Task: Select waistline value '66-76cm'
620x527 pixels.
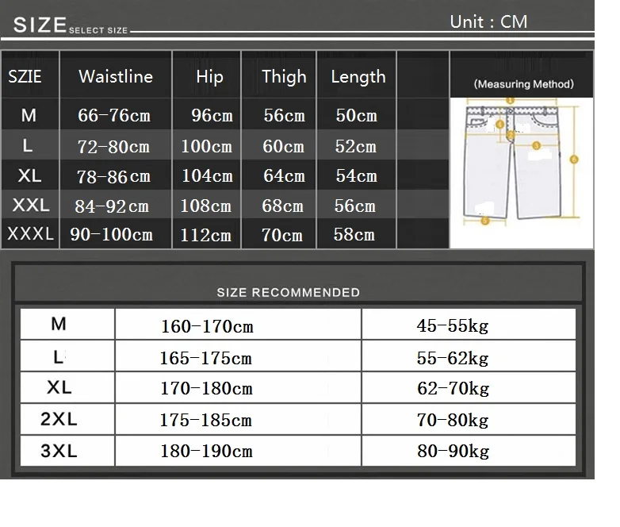Action: click(x=114, y=116)
